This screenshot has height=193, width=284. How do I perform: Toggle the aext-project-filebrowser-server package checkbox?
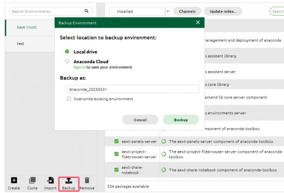click(117, 154)
